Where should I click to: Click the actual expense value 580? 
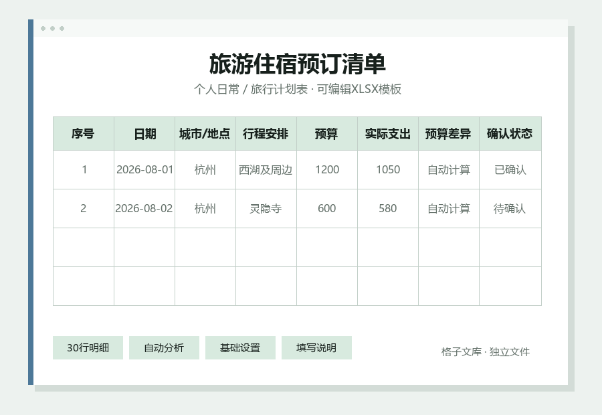(388, 208)
